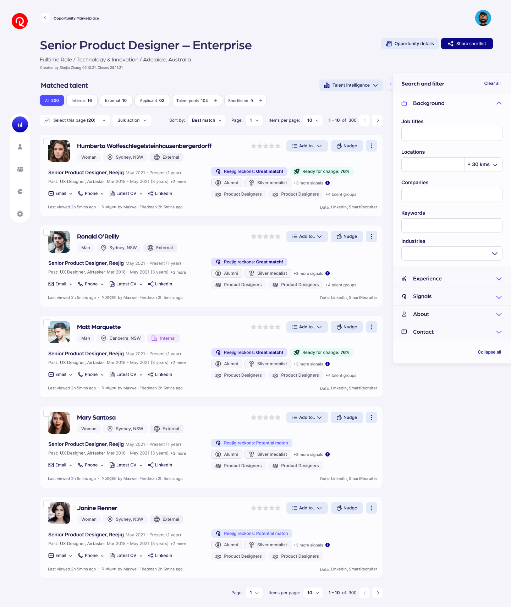Collapse the Search and filter panel arrow
This screenshot has height=607, width=511.
point(390,84)
